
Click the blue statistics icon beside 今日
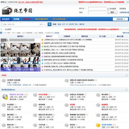point(1,33)
